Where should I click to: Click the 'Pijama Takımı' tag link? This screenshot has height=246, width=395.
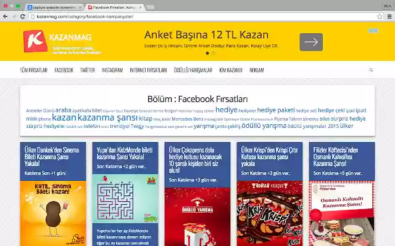(x=288, y=119)
